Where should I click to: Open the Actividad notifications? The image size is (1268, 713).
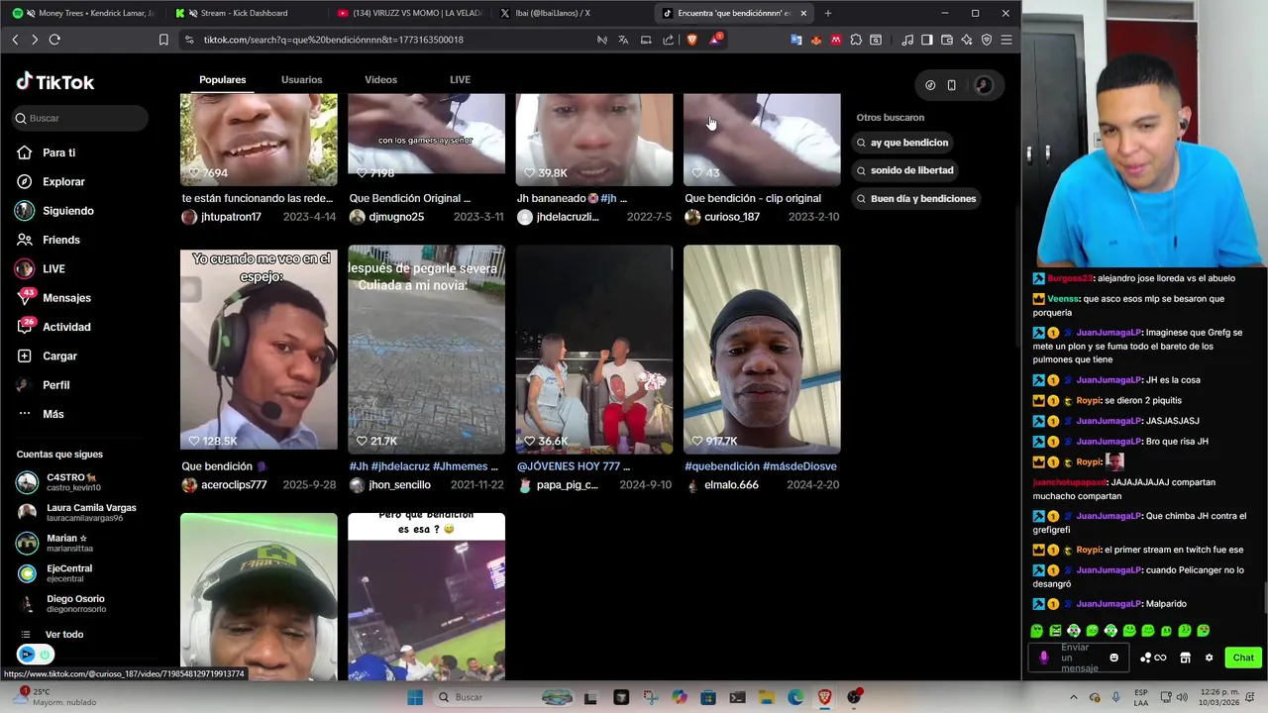coord(66,327)
